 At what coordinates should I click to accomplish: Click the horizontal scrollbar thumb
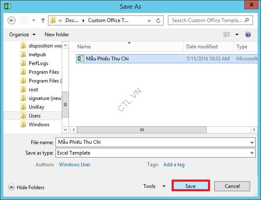(x=142, y=130)
